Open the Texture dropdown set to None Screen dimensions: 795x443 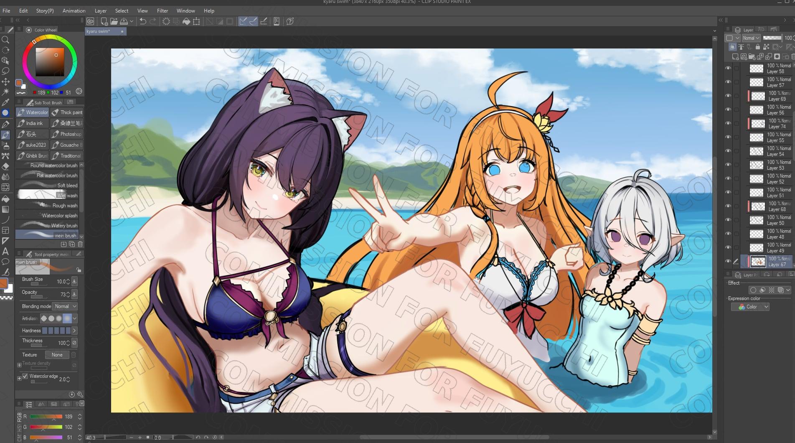(57, 354)
